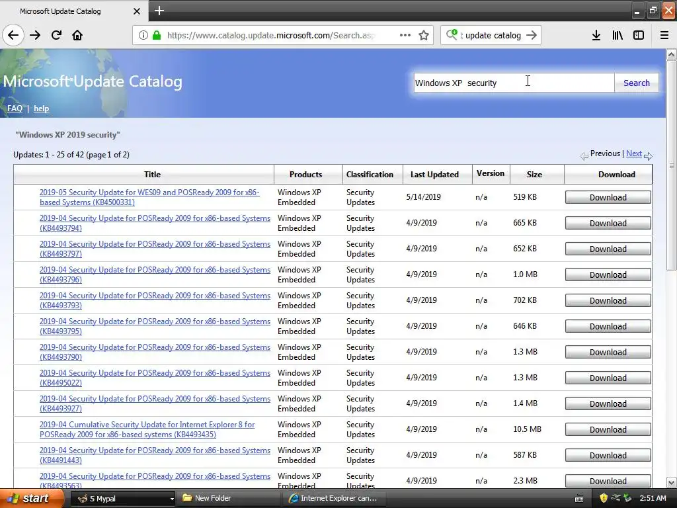Switch to Internet Explorer taskbar window
Screen dimensions: 677x508
[x=335, y=499]
